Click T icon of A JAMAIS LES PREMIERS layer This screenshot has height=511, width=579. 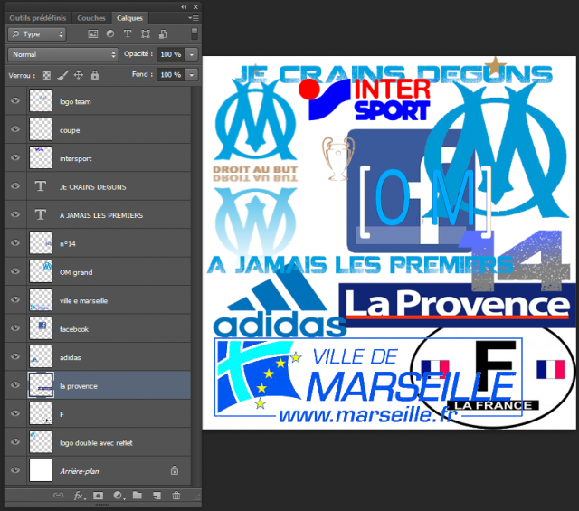40,214
